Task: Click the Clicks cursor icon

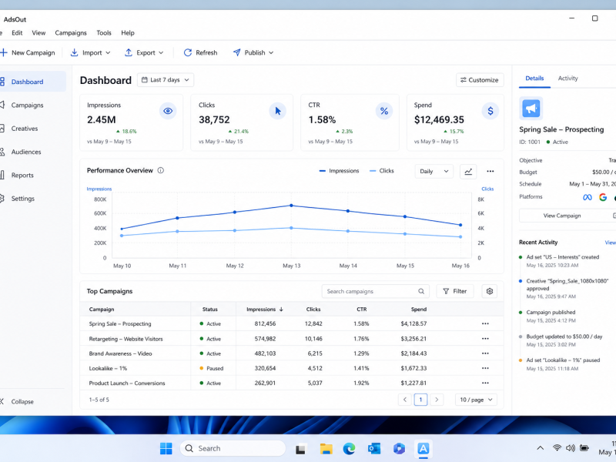Action: 278,111
